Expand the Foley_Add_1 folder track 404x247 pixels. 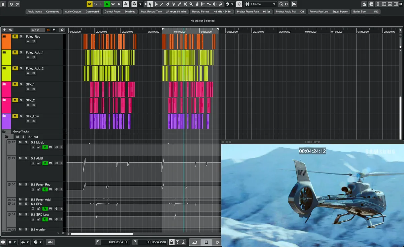pyautogui.click(x=4, y=52)
